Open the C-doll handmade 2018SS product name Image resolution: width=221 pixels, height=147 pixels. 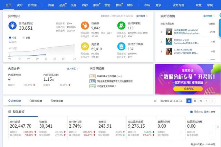click(186, 51)
